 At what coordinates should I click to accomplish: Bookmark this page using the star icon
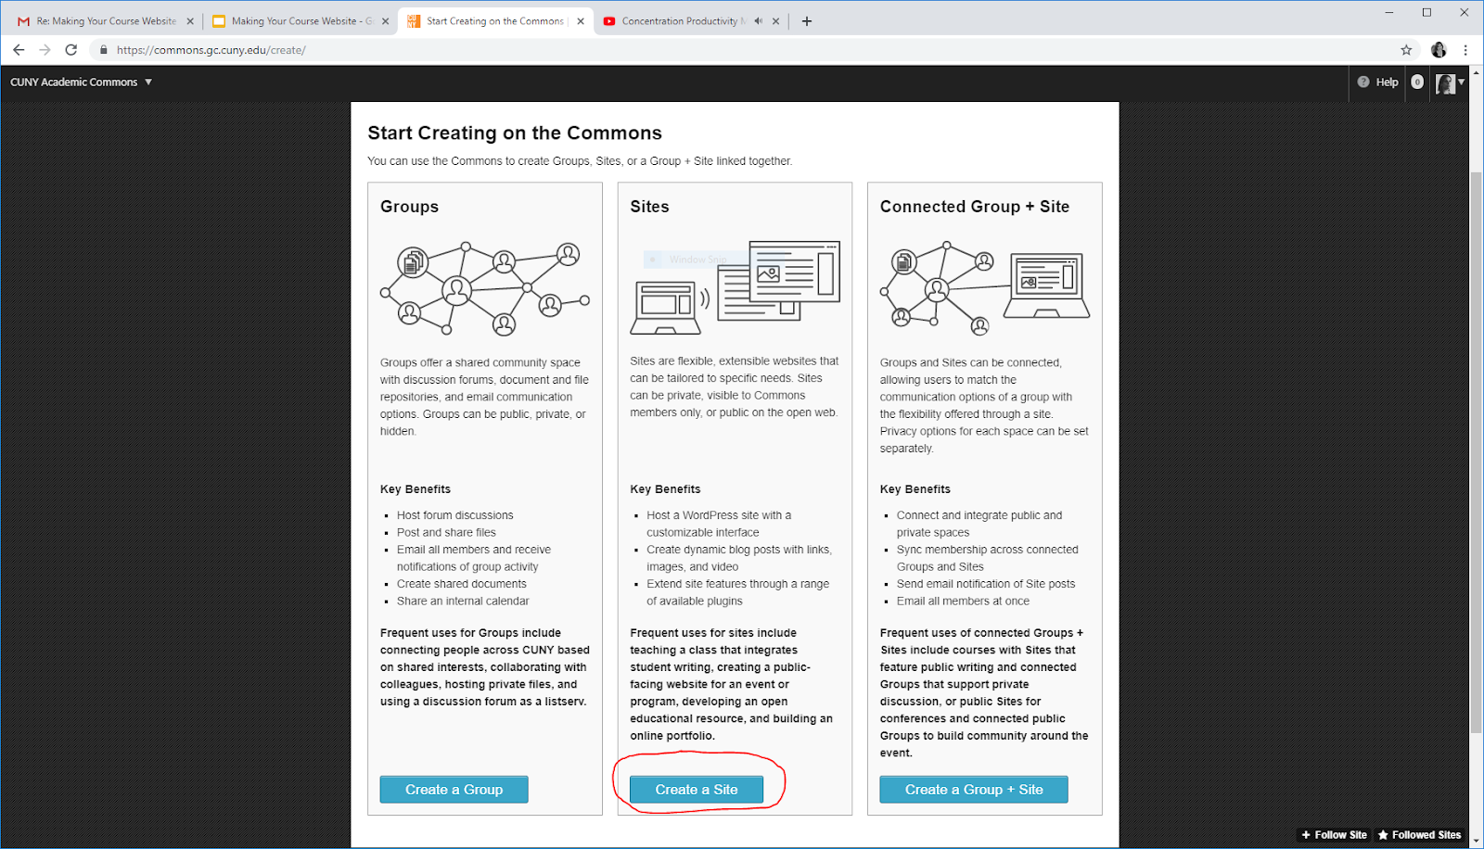1406,50
